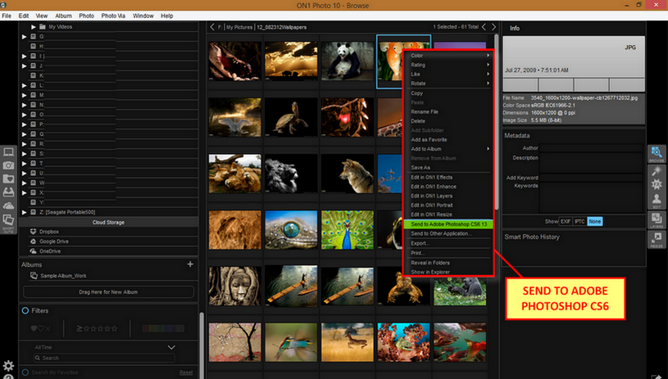
Task: Click the Cloud Storage header
Action: click(x=108, y=222)
